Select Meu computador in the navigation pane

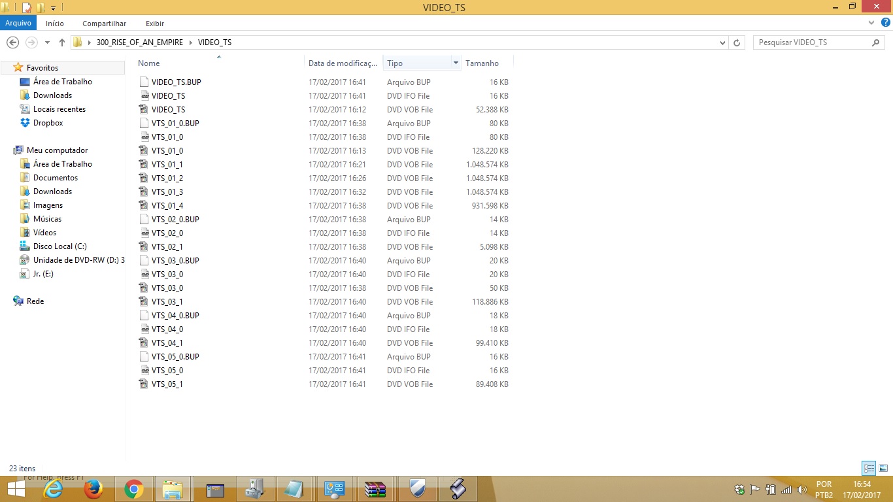57,150
